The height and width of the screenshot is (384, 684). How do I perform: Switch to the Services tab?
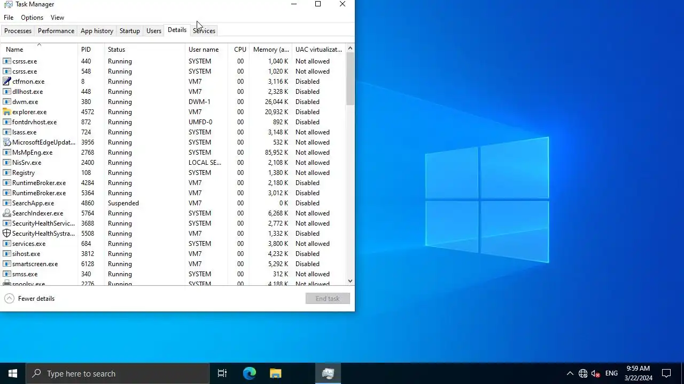[204, 31]
